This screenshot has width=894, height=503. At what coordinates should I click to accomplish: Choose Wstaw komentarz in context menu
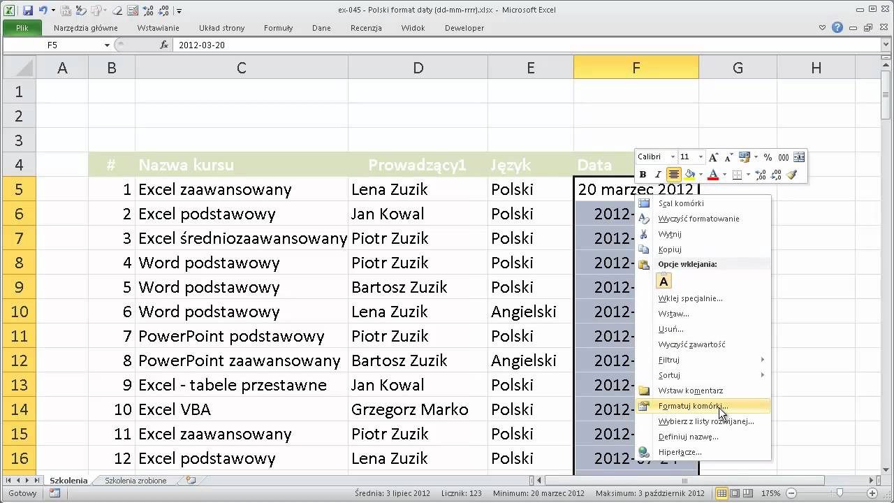coord(703,391)
